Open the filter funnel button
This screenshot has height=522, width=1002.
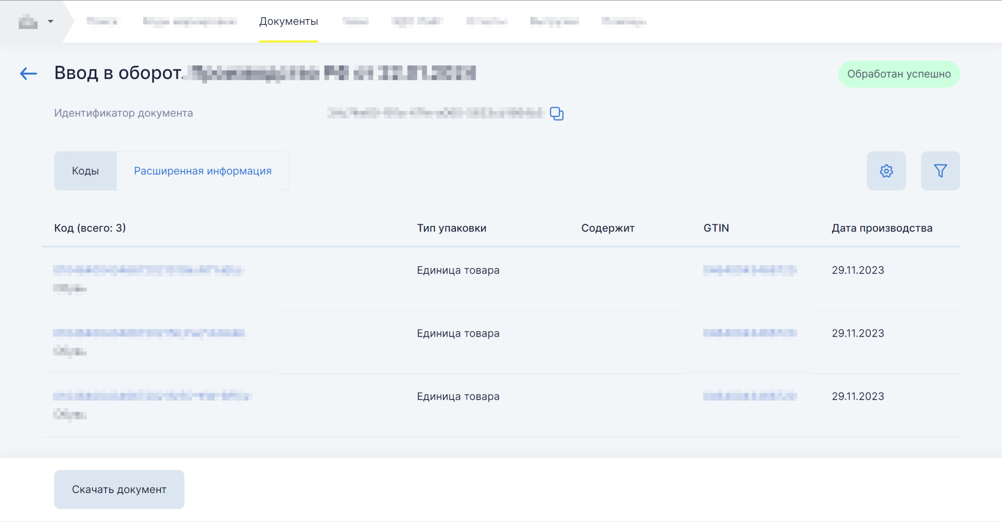click(x=940, y=171)
